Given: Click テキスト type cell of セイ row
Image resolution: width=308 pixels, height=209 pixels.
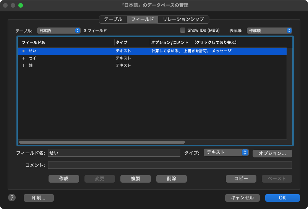Looking at the screenshot, I should (x=123, y=58).
